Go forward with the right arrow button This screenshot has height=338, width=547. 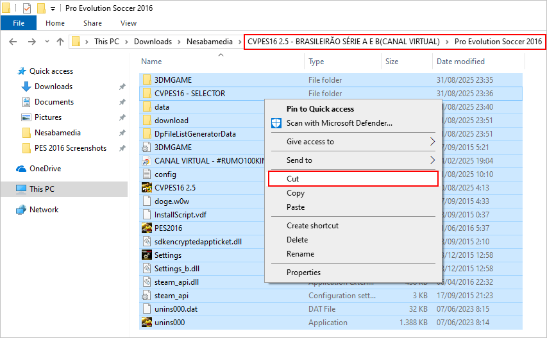coord(32,42)
